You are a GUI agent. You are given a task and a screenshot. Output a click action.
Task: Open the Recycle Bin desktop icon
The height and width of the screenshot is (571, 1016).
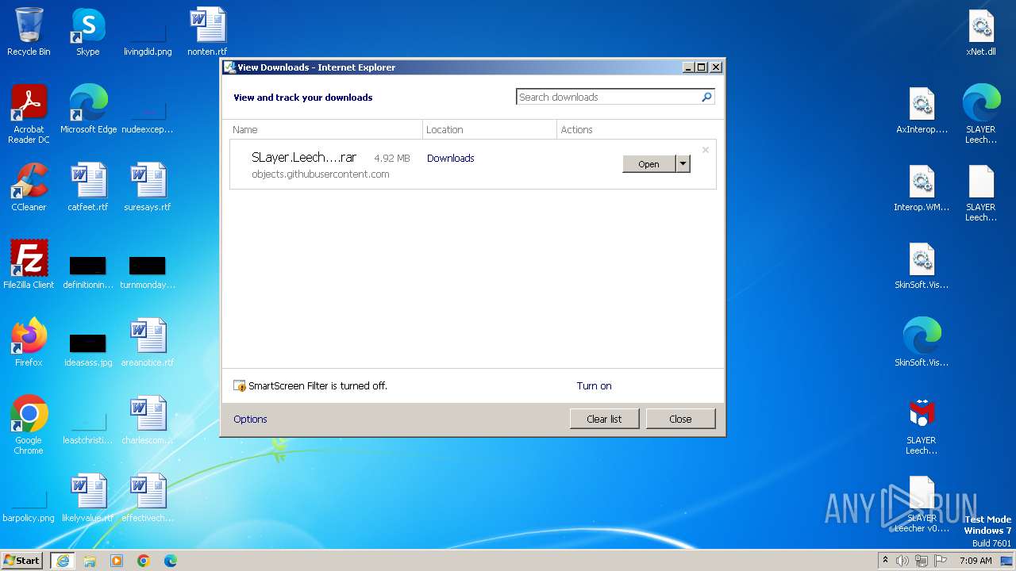(29, 32)
